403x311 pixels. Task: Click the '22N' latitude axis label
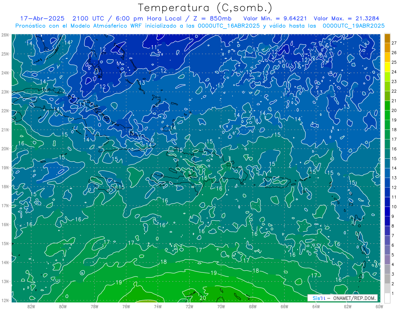click(5, 111)
